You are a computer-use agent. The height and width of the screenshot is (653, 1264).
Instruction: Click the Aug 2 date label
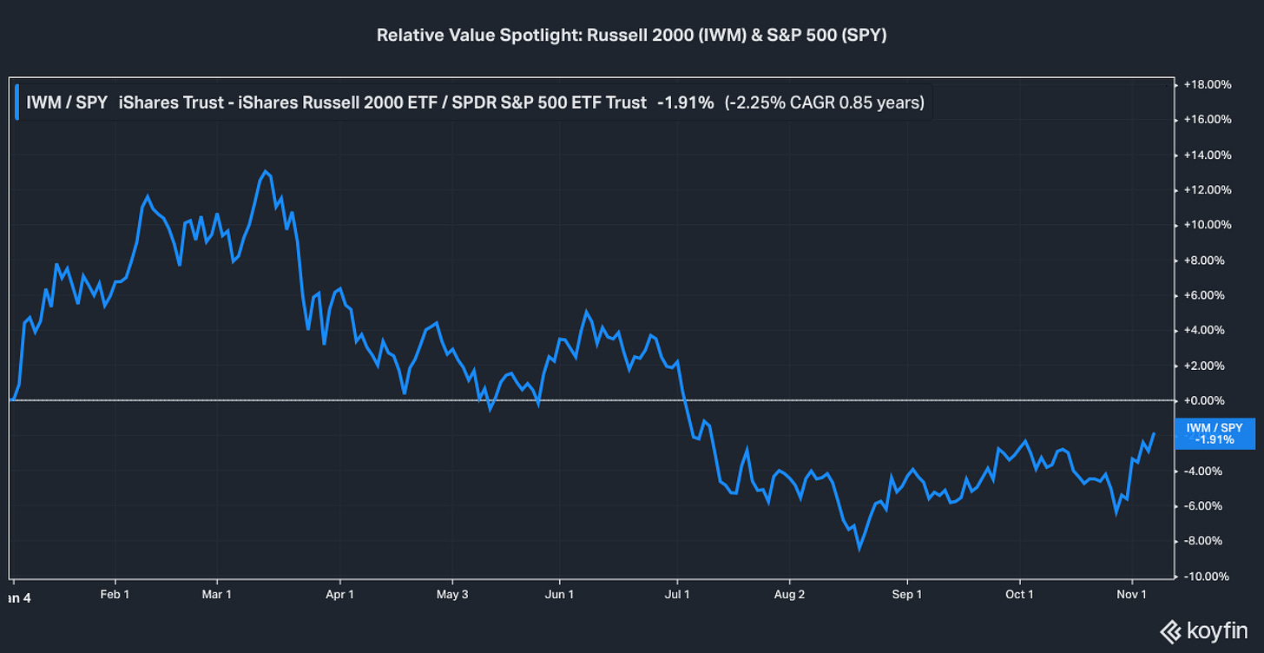[x=789, y=595]
